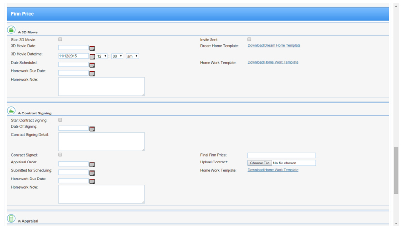Image resolution: width=405 pixels, height=228 pixels.
Task: Focus the 3D Movie Homework Due Date field
Action: (73, 73)
